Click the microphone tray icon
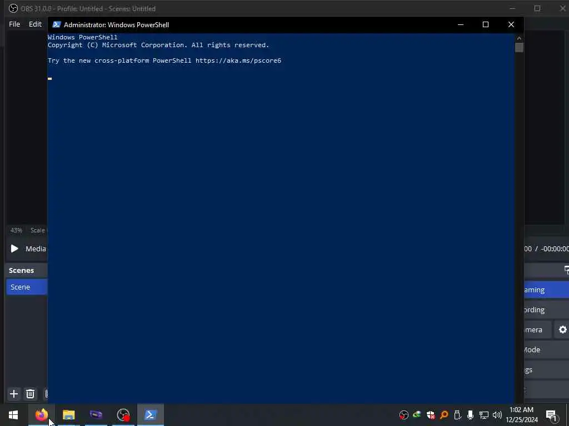 (x=470, y=415)
